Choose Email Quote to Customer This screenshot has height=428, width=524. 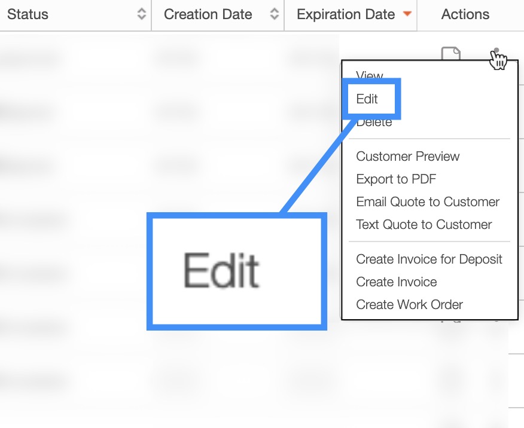coord(428,202)
